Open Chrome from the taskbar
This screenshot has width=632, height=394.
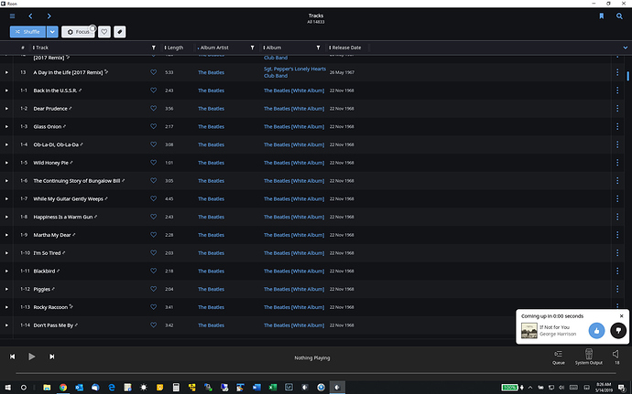click(x=63, y=388)
